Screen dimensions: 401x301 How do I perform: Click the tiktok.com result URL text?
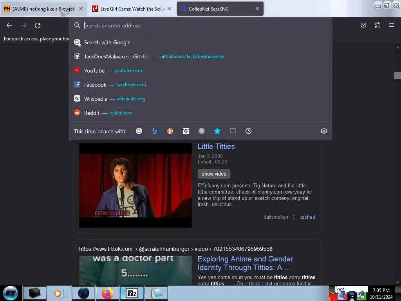(x=176, y=249)
